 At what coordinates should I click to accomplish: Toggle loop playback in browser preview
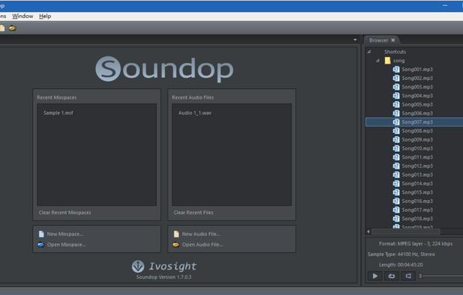pyautogui.click(x=392, y=276)
